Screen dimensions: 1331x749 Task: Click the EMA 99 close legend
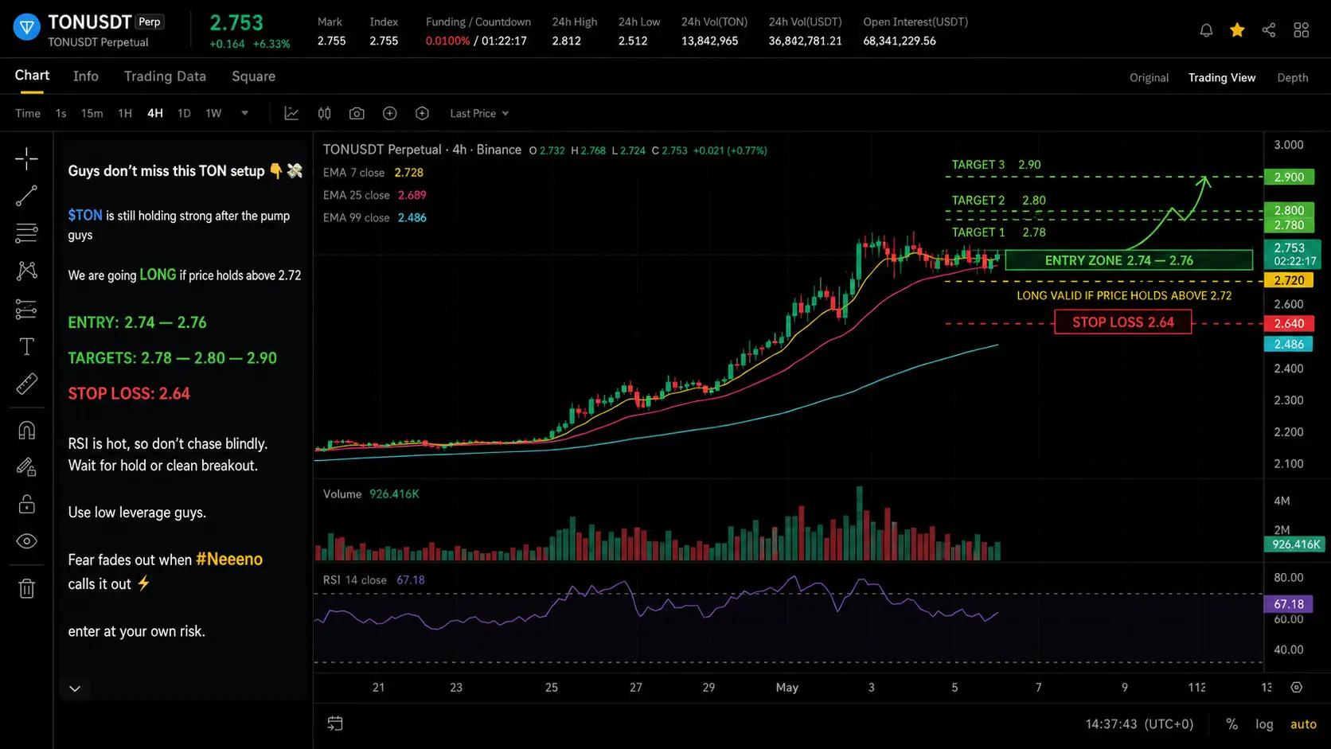point(375,217)
